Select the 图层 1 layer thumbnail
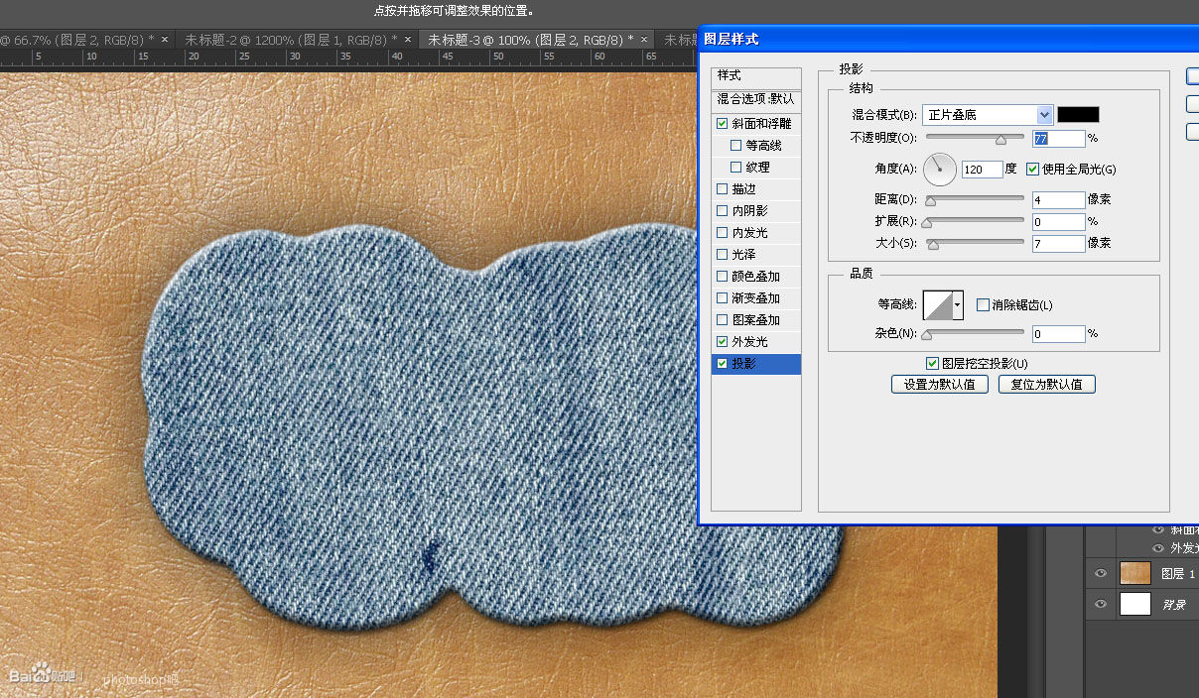The height and width of the screenshot is (698, 1199). (x=1134, y=573)
